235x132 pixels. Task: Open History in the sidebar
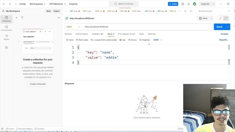pos(7,37)
